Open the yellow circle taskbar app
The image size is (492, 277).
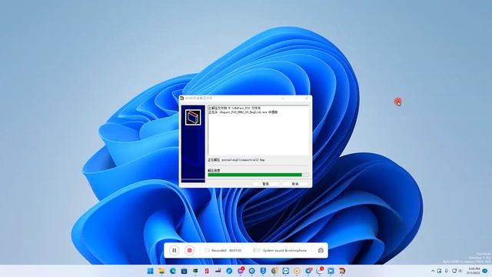[297, 271]
